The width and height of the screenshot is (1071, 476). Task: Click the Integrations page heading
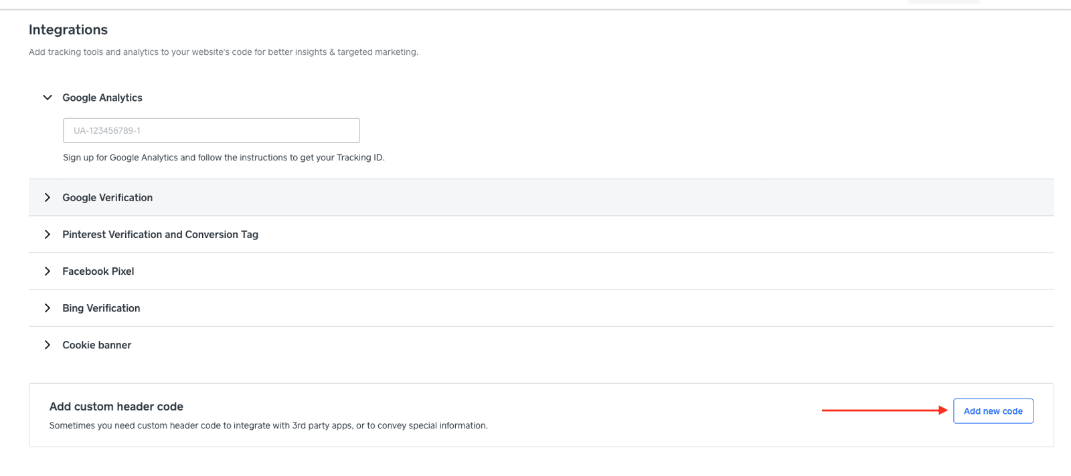tap(68, 29)
